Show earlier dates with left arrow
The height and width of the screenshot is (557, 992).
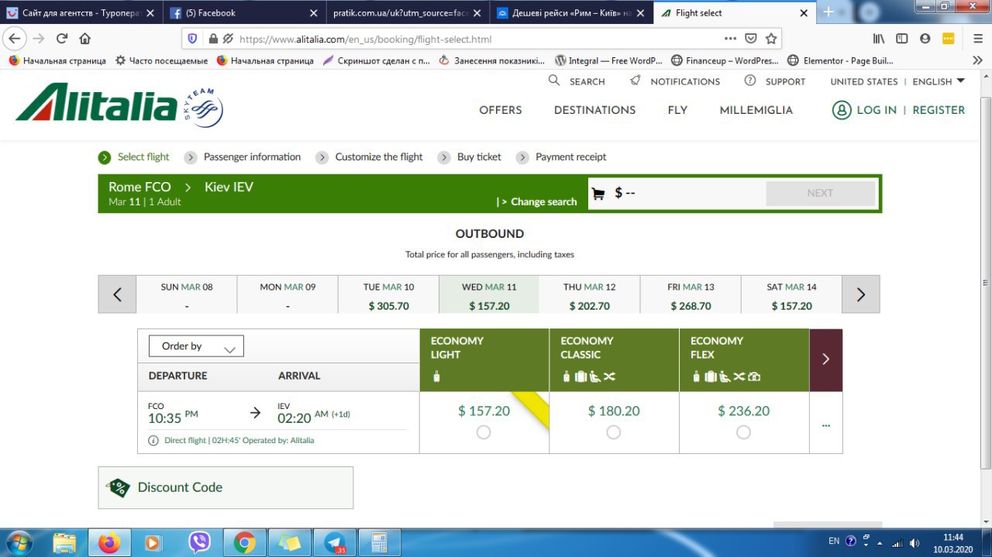click(117, 294)
